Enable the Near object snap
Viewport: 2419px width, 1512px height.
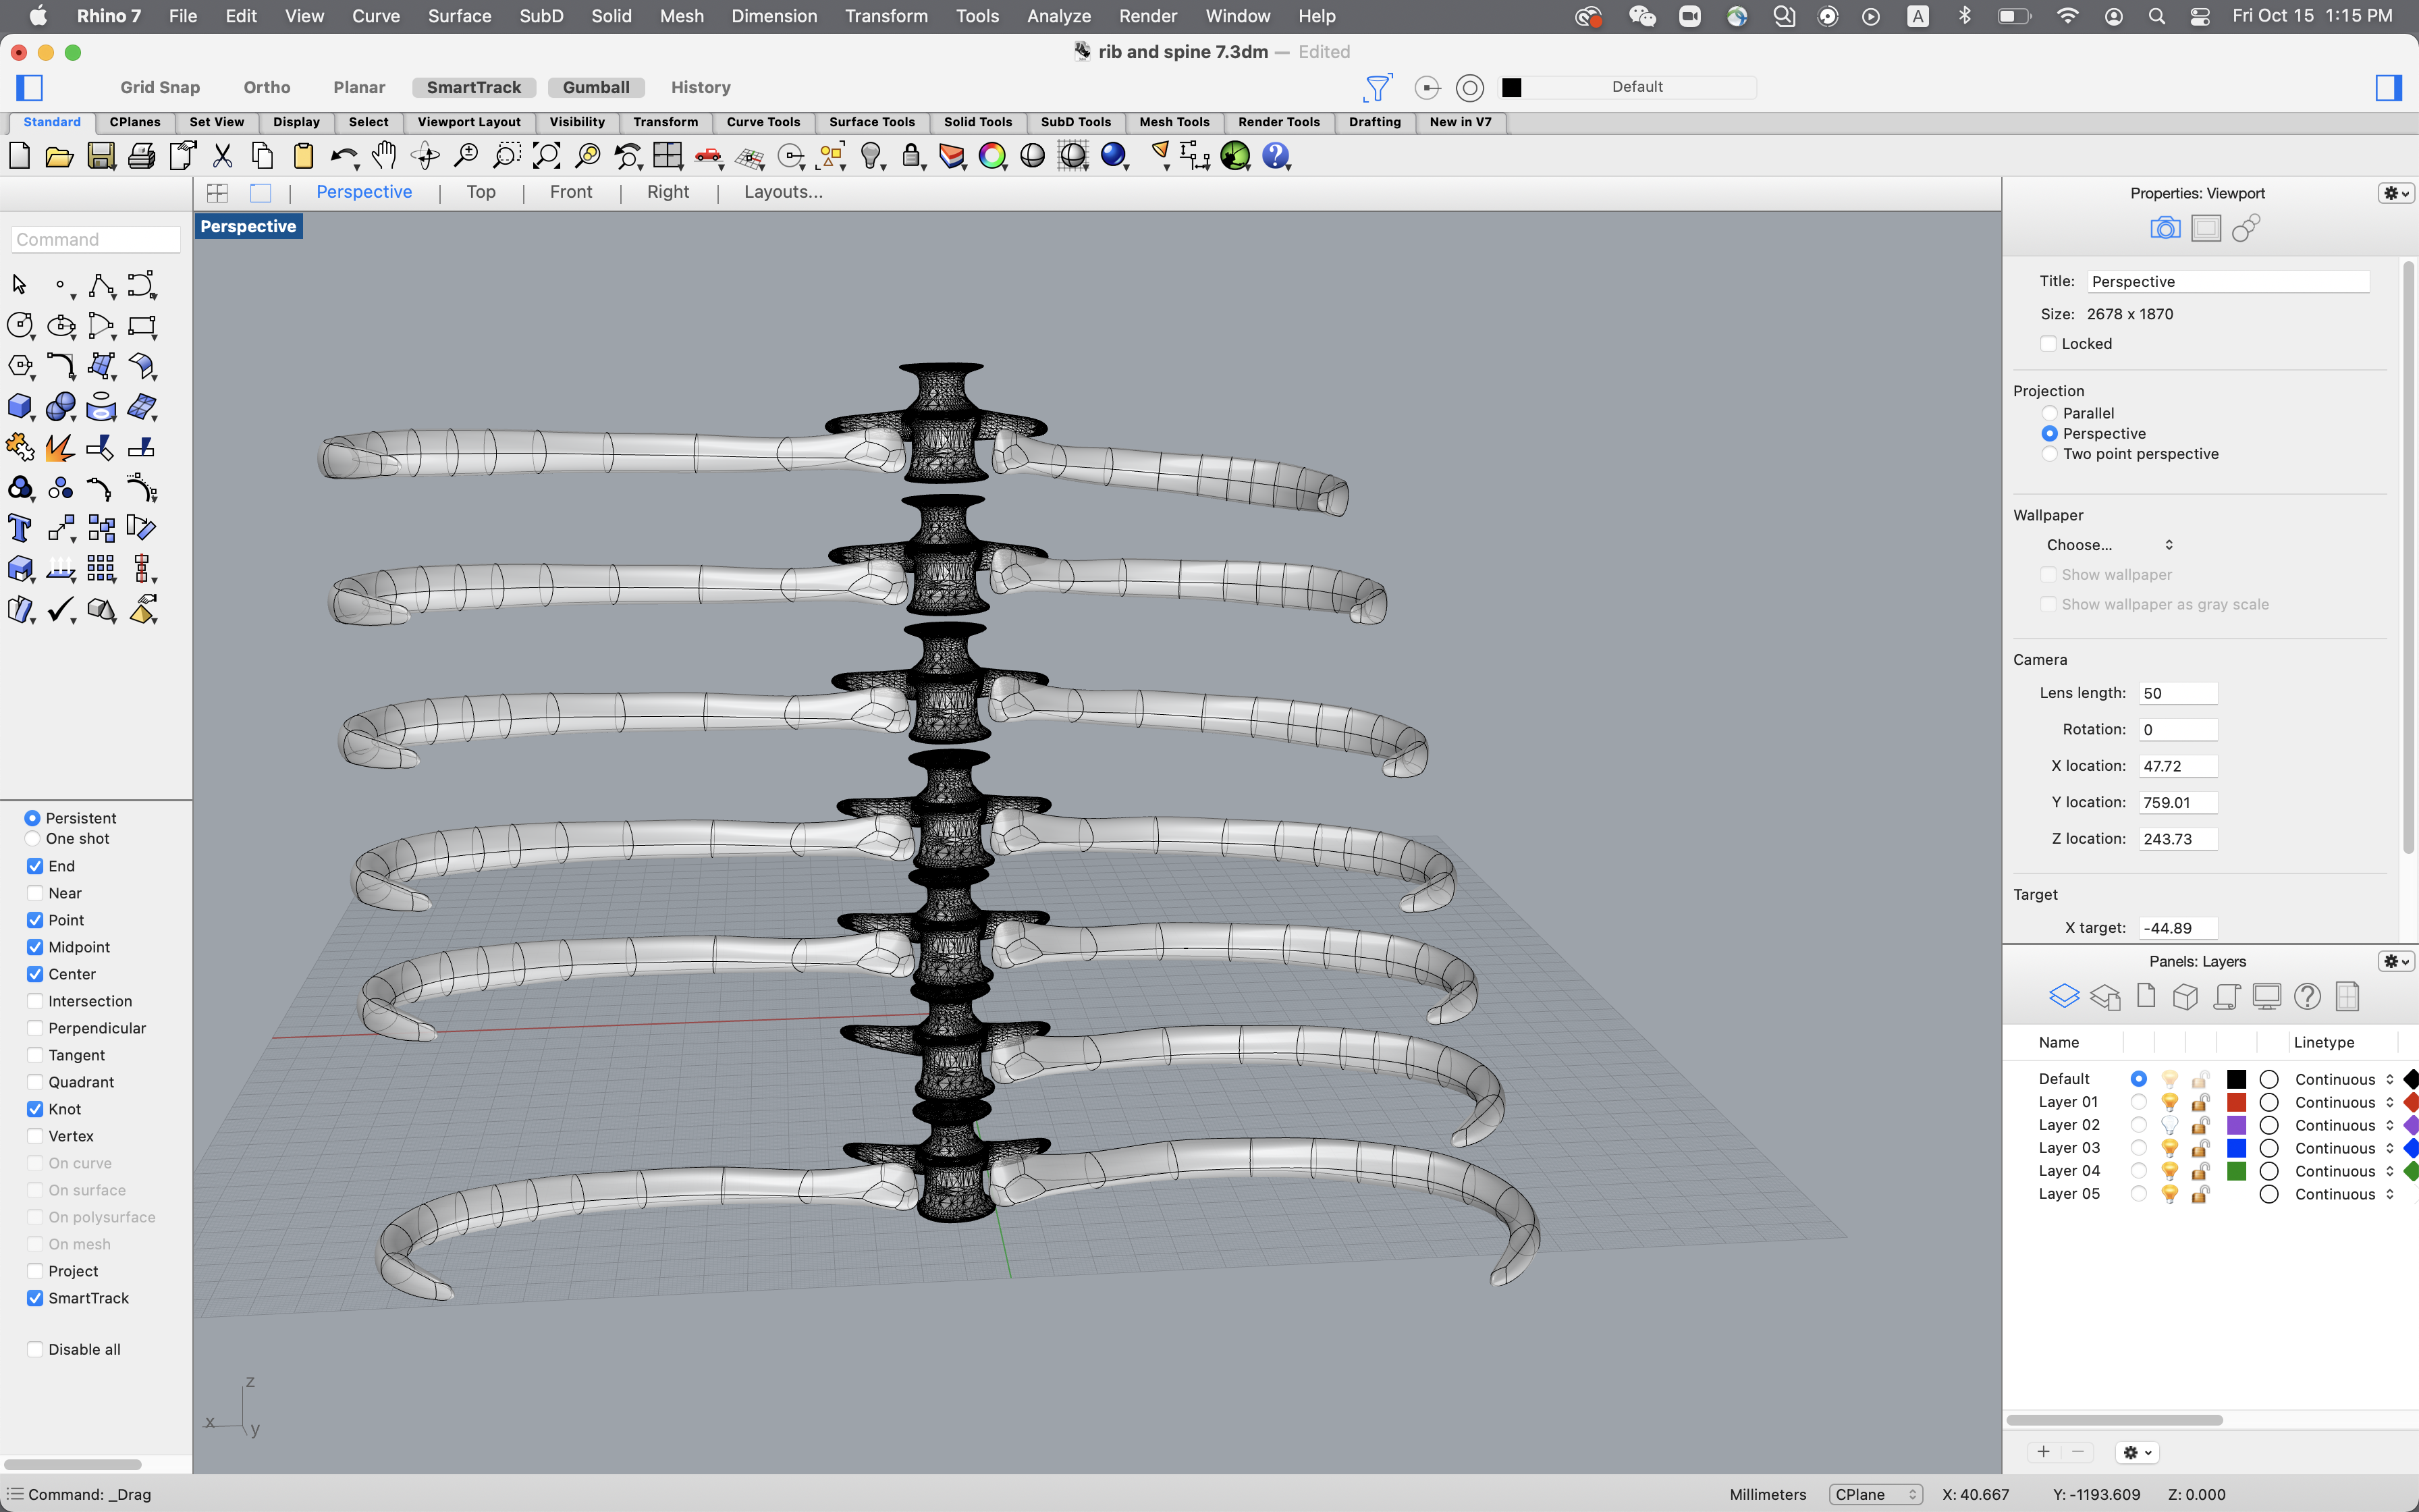coord(35,893)
